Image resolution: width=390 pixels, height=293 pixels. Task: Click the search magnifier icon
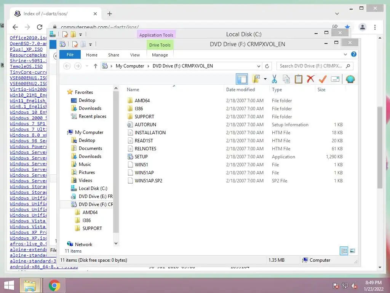coord(348,66)
